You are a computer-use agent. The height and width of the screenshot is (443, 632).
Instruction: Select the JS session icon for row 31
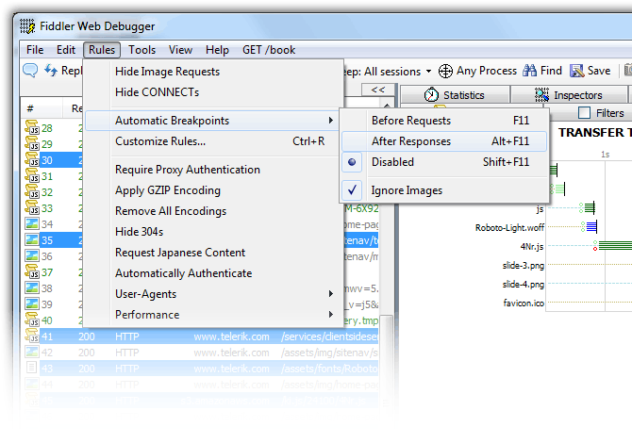(x=32, y=176)
